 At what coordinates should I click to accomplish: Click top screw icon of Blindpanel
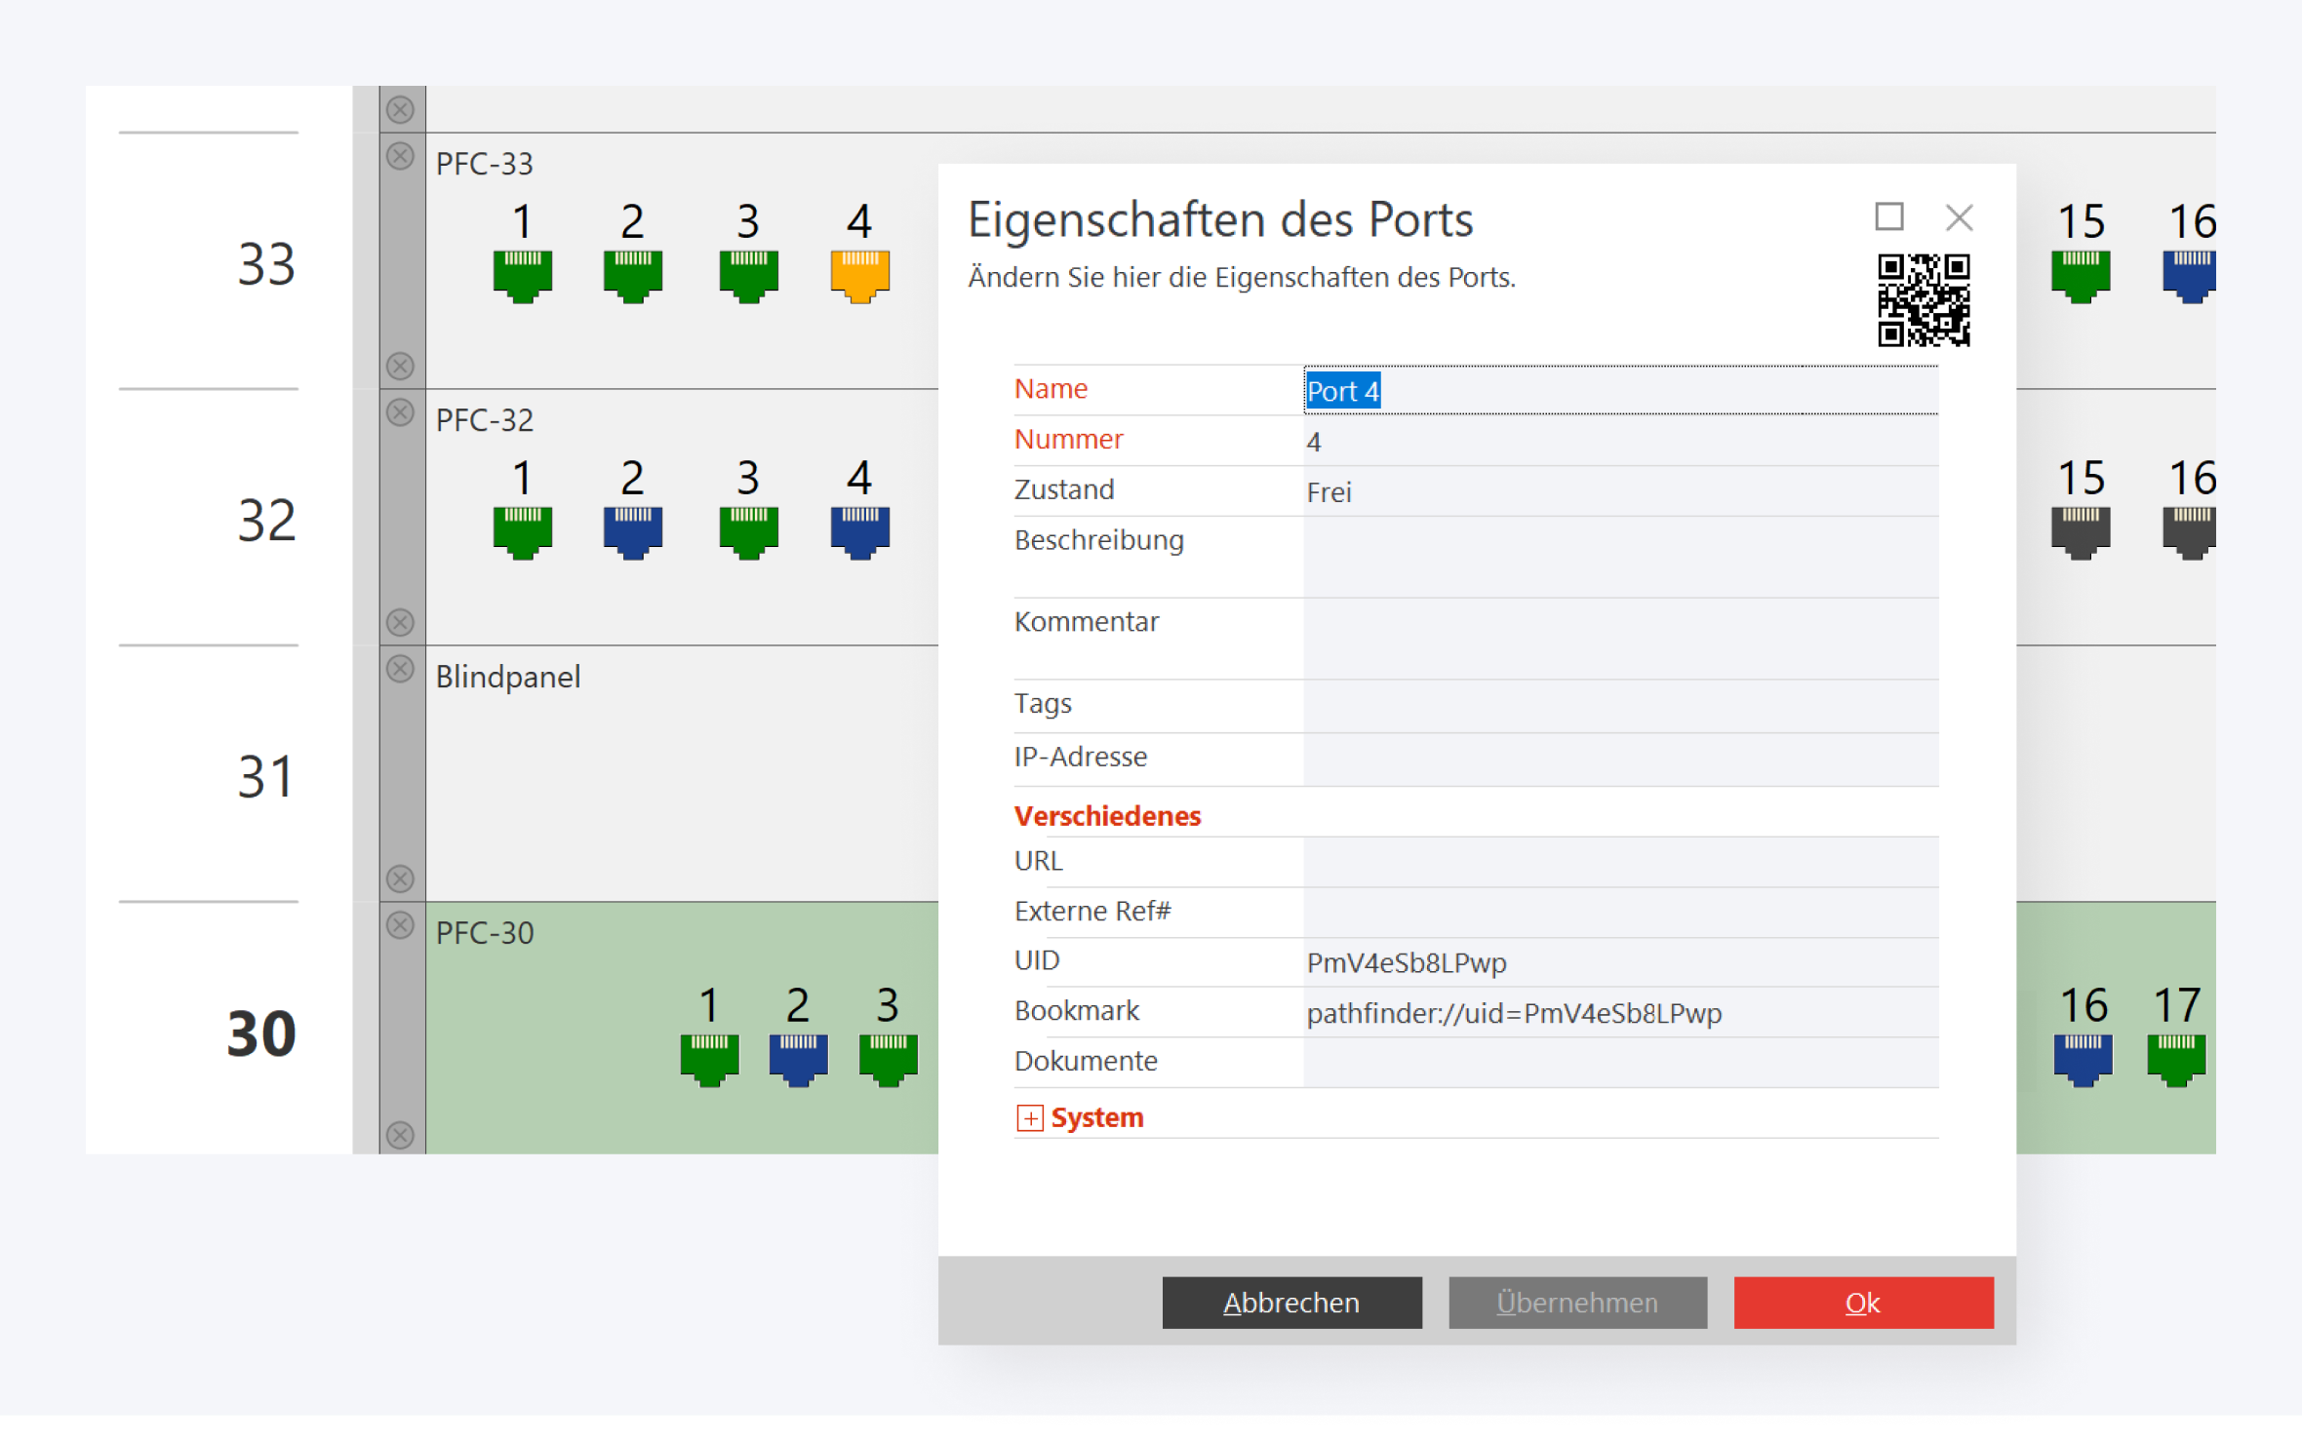[x=400, y=670]
